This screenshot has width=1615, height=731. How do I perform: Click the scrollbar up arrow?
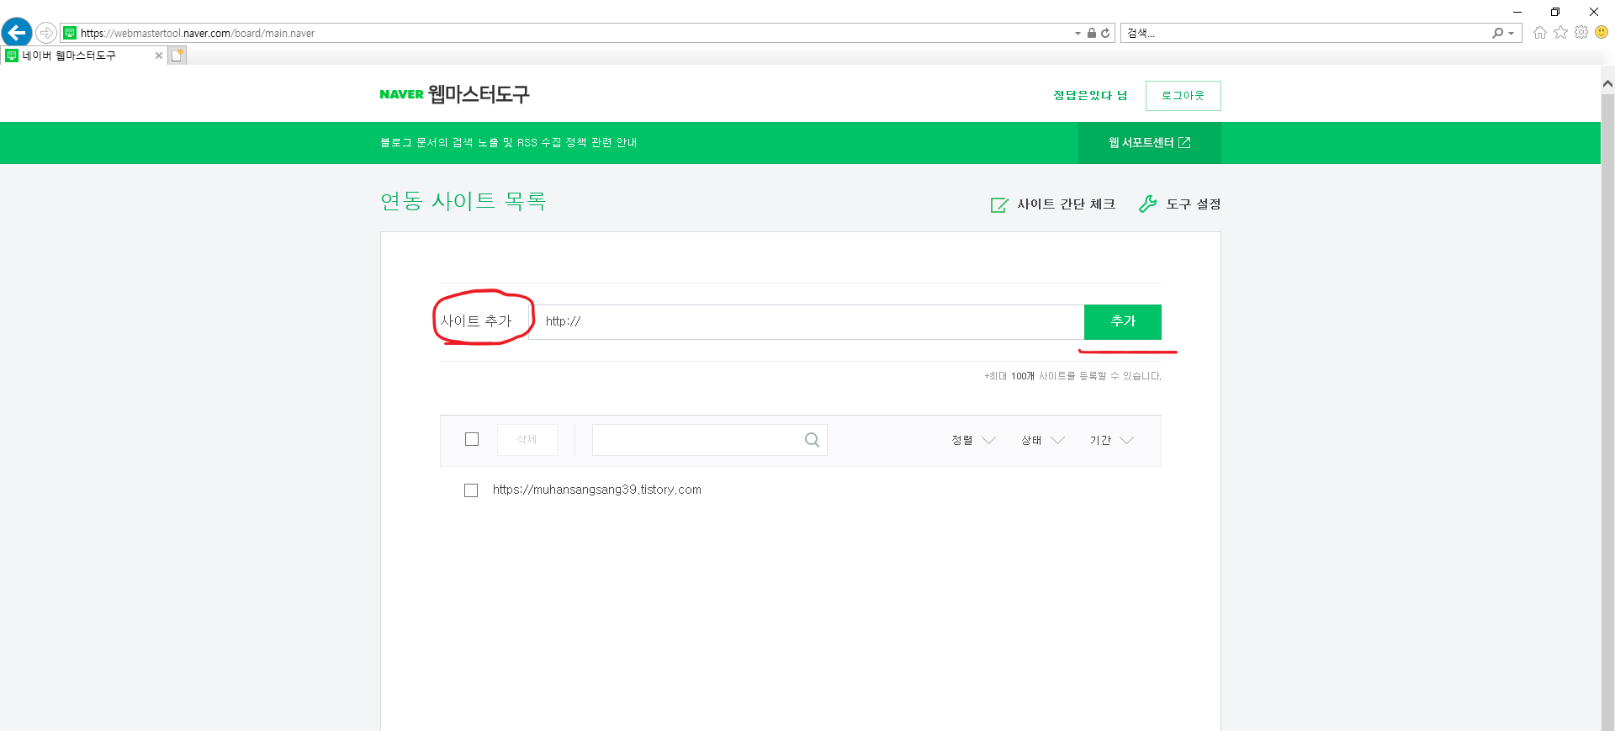pos(1607,83)
